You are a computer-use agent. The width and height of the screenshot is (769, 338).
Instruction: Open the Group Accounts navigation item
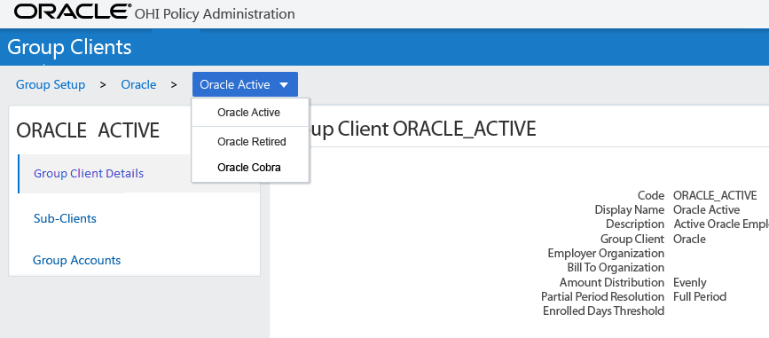pyautogui.click(x=76, y=260)
